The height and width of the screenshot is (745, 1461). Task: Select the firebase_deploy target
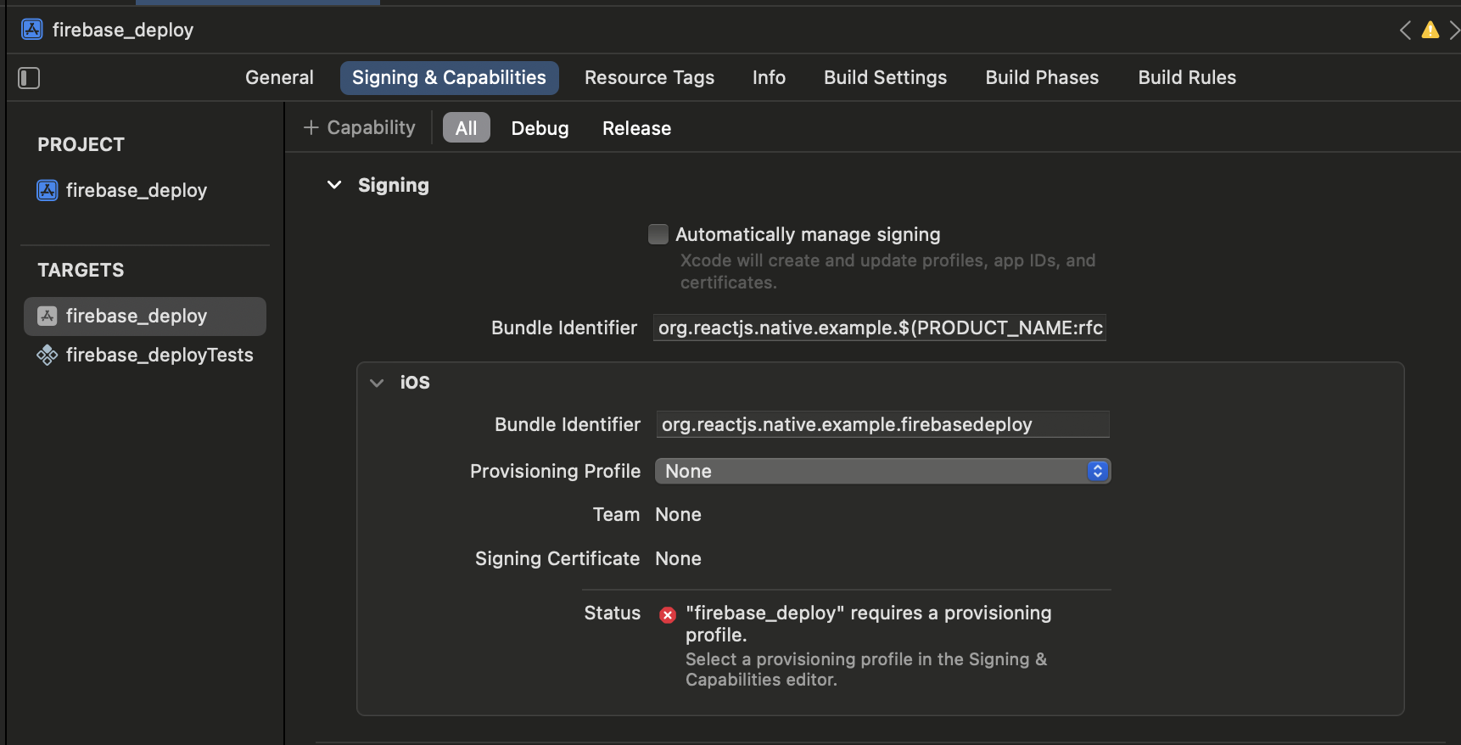[x=145, y=316]
